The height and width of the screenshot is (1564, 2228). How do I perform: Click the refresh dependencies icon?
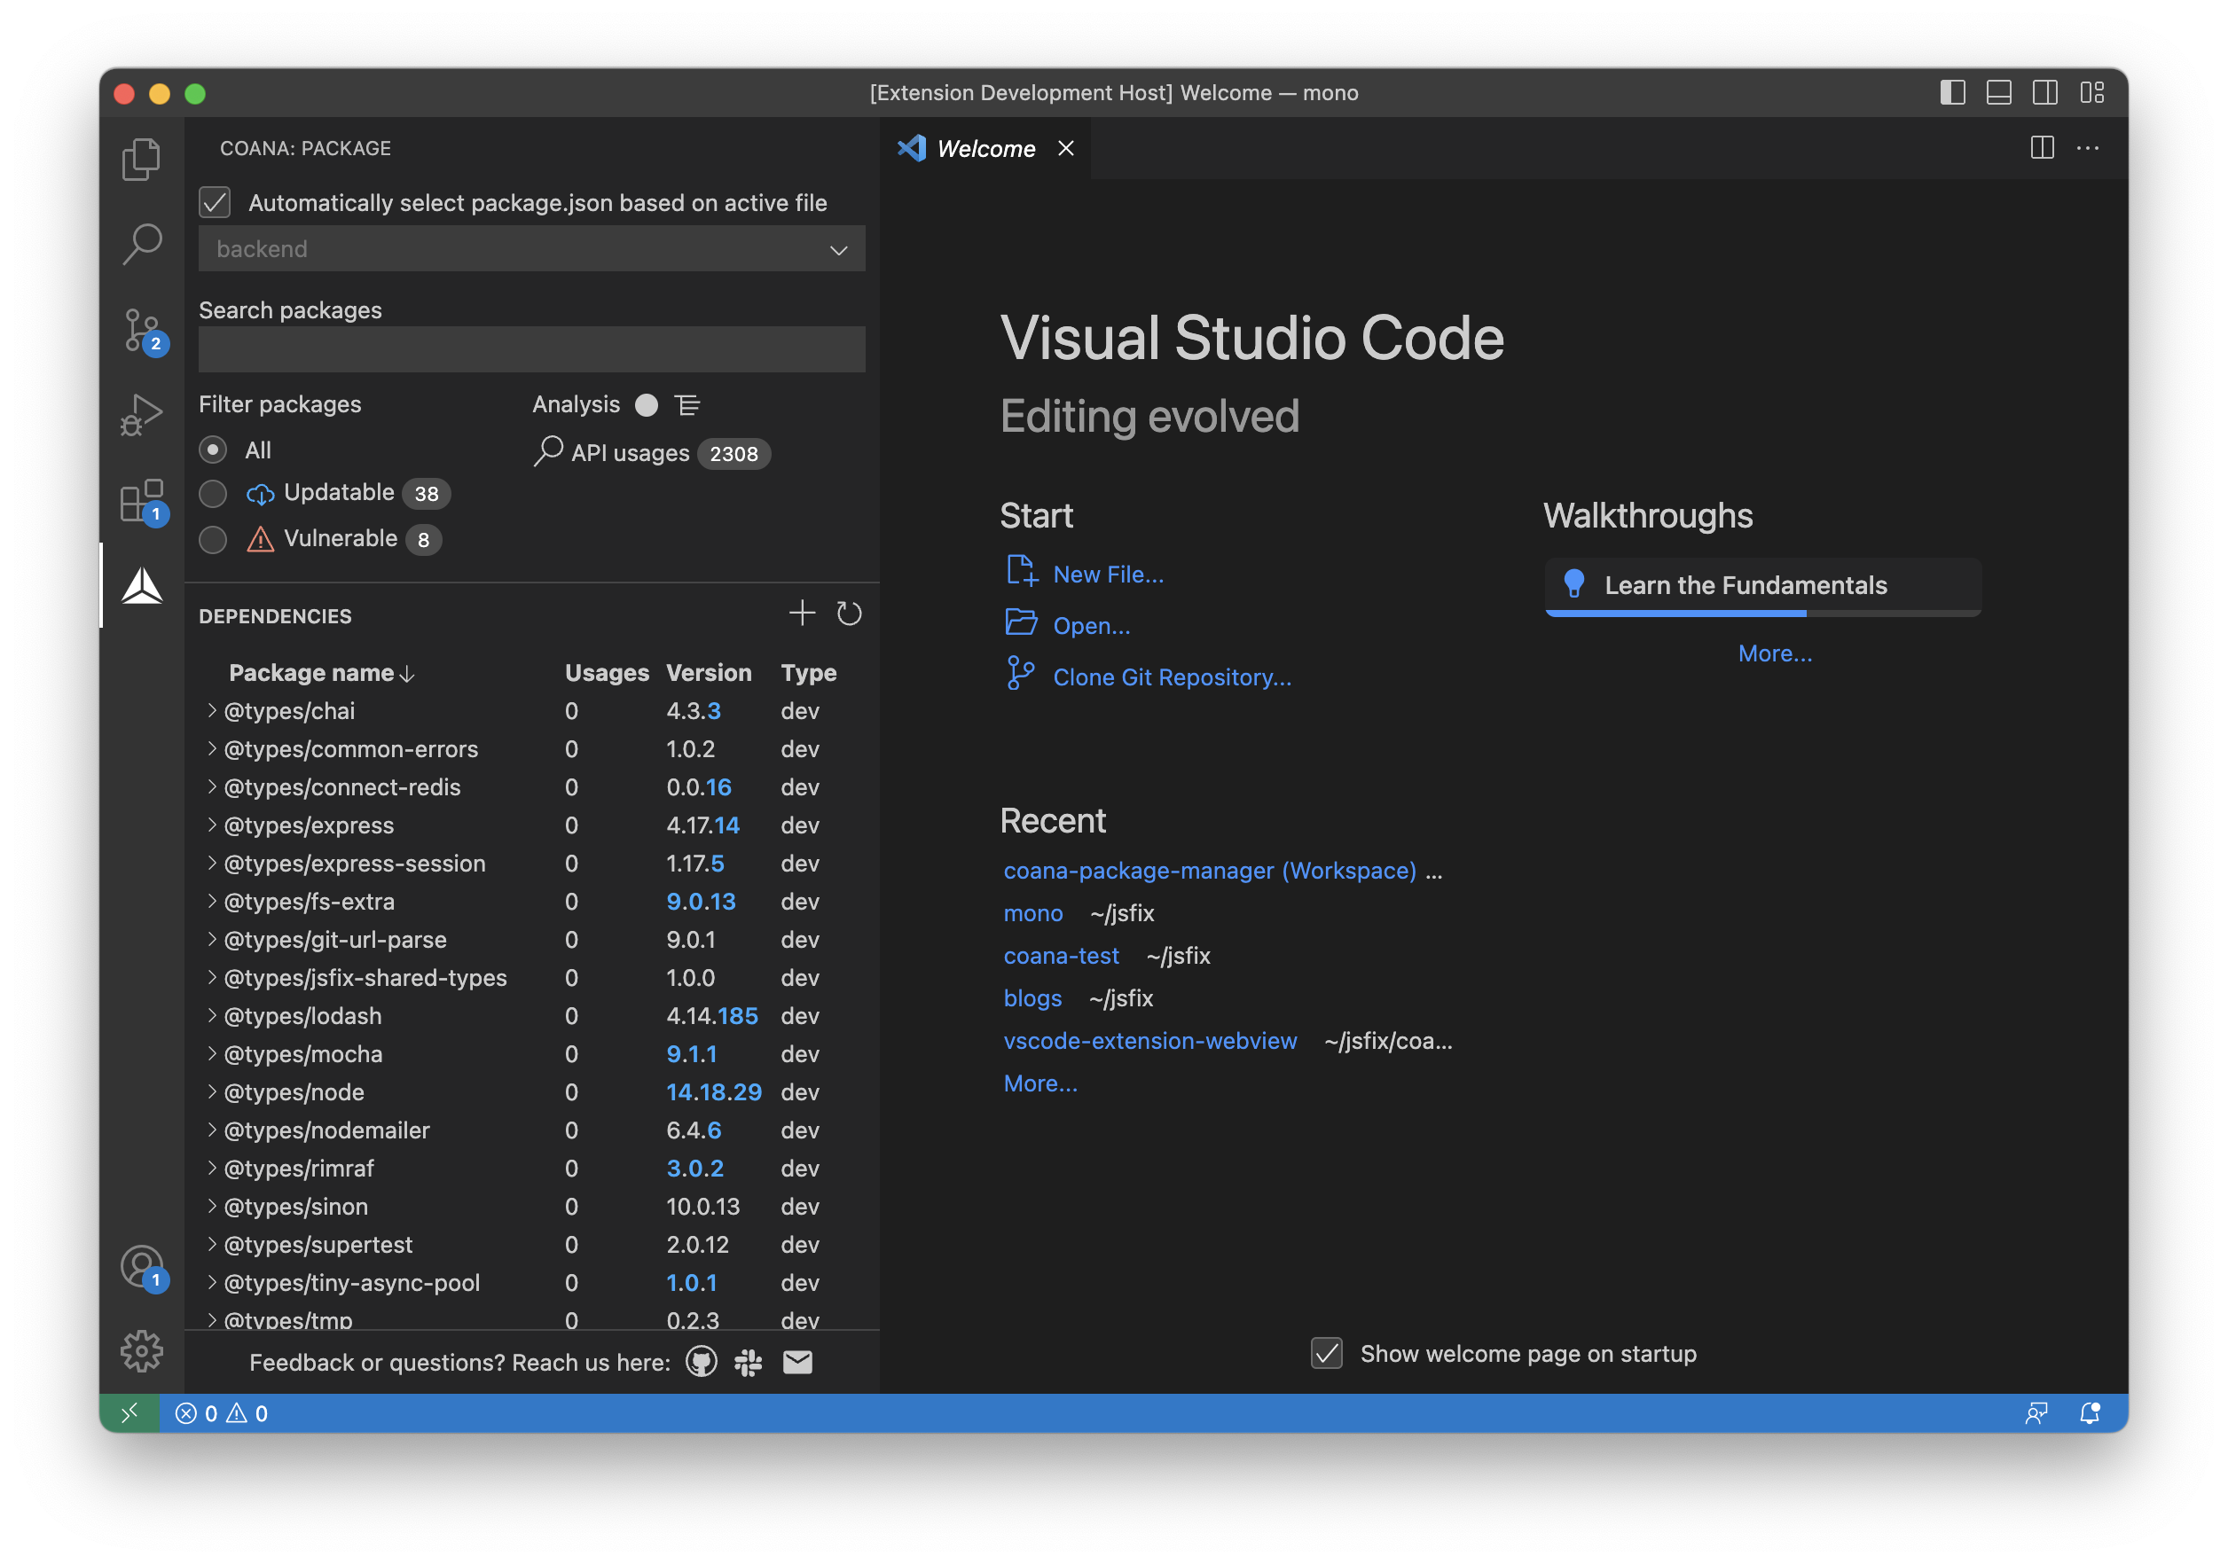[x=849, y=614]
